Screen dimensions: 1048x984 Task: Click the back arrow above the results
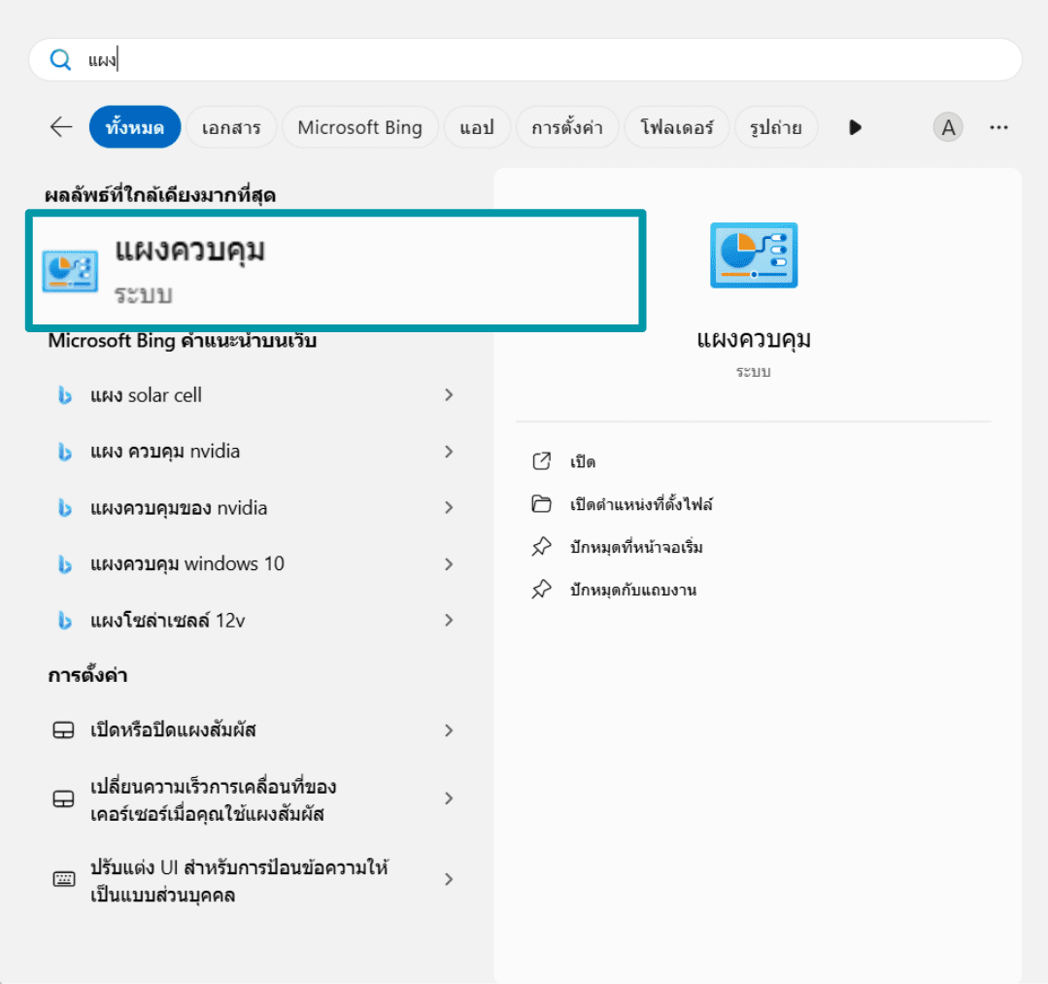coord(60,126)
